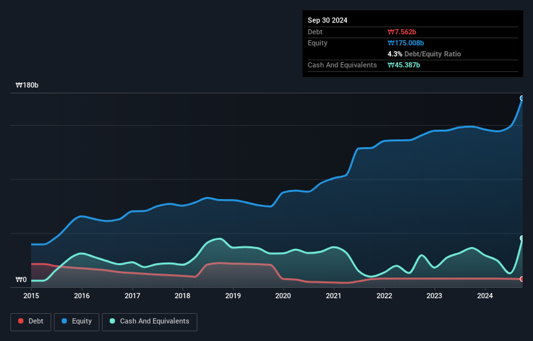This screenshot has height=341, width=533.
Task: Click the Equity row label in tooltip
Action: point(317,43)
